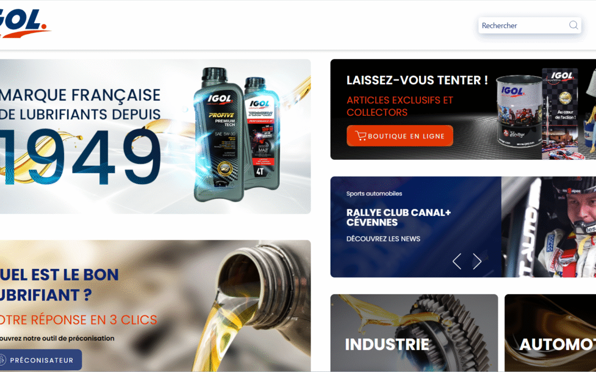596x372 pixels.
Task: Select the Automotive category tile
Action: coord(550,333)
